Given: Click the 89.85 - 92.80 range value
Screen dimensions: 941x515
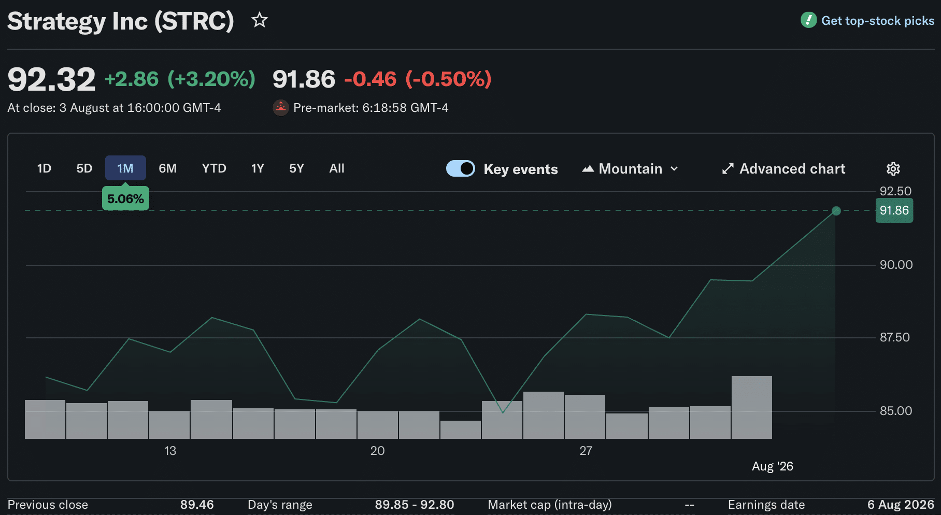Looking at the screenshot, I should [415, 505].
